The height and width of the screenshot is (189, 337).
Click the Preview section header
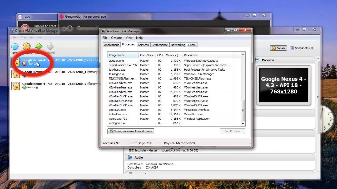[284, 60]
